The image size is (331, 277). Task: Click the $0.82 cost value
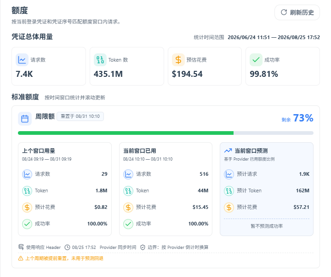pyautogui.click(x=101, y=207)
